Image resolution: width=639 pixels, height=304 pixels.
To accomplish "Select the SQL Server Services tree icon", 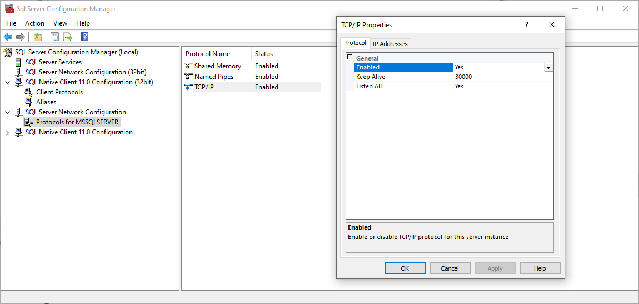I will (18, 62).
